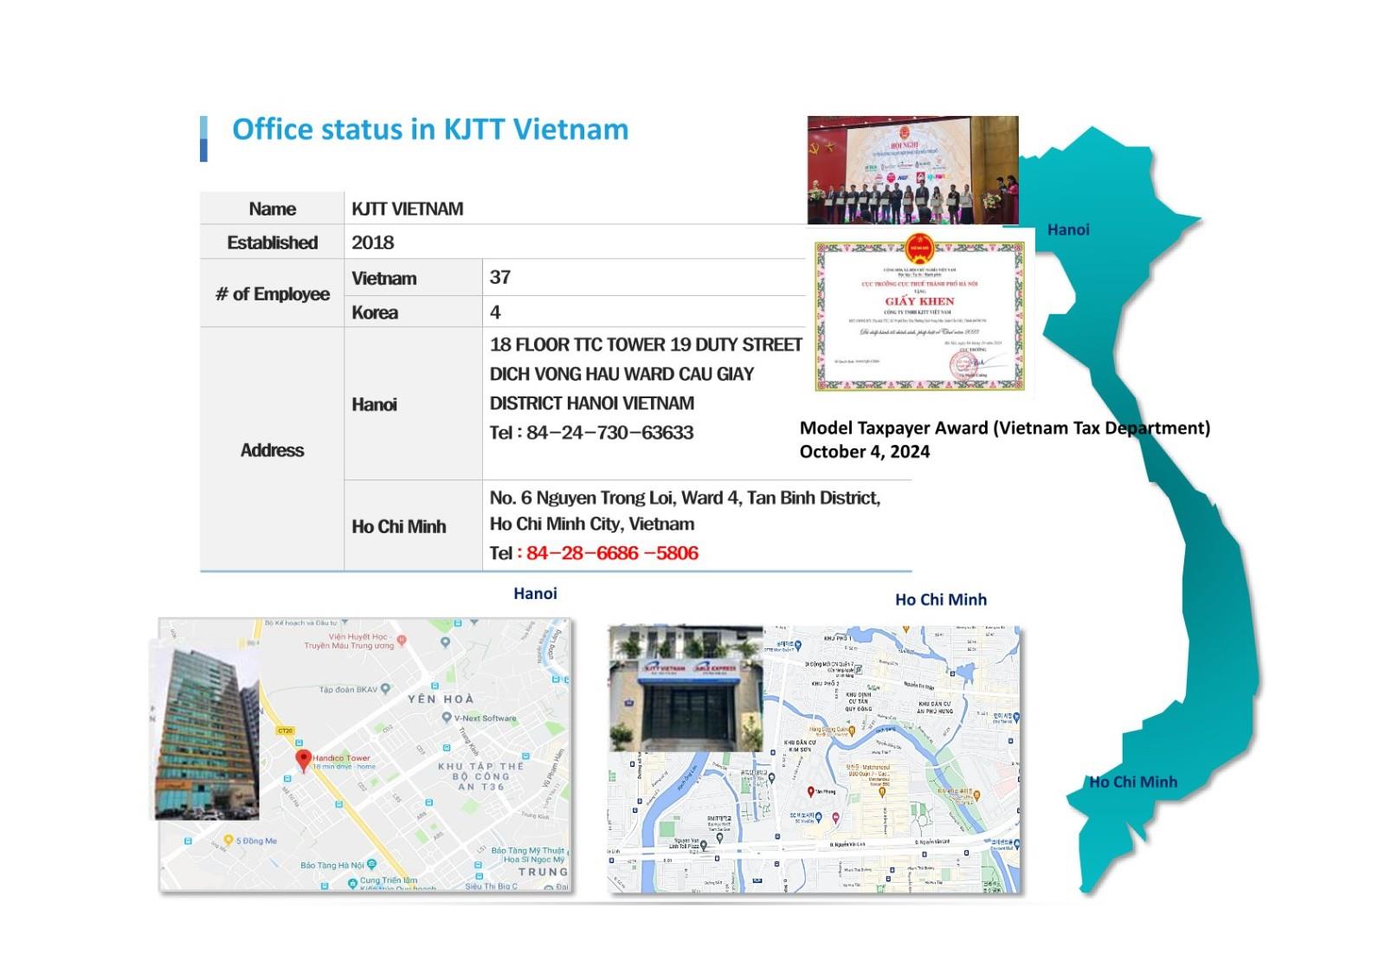Click the 'Hanoi' label on the Vietnam country shape
Image resolution: width=1385 pixels, height=979 pixels.
click(x=1068, y=229)
